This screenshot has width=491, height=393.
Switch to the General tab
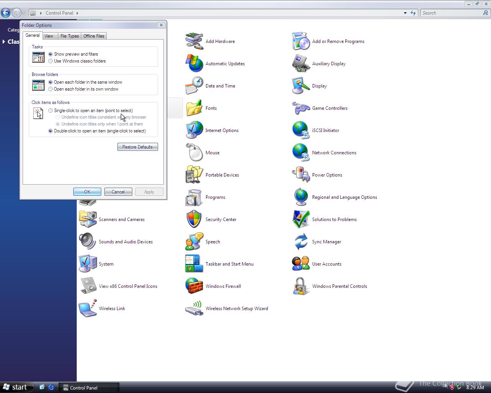click(33, 35)
